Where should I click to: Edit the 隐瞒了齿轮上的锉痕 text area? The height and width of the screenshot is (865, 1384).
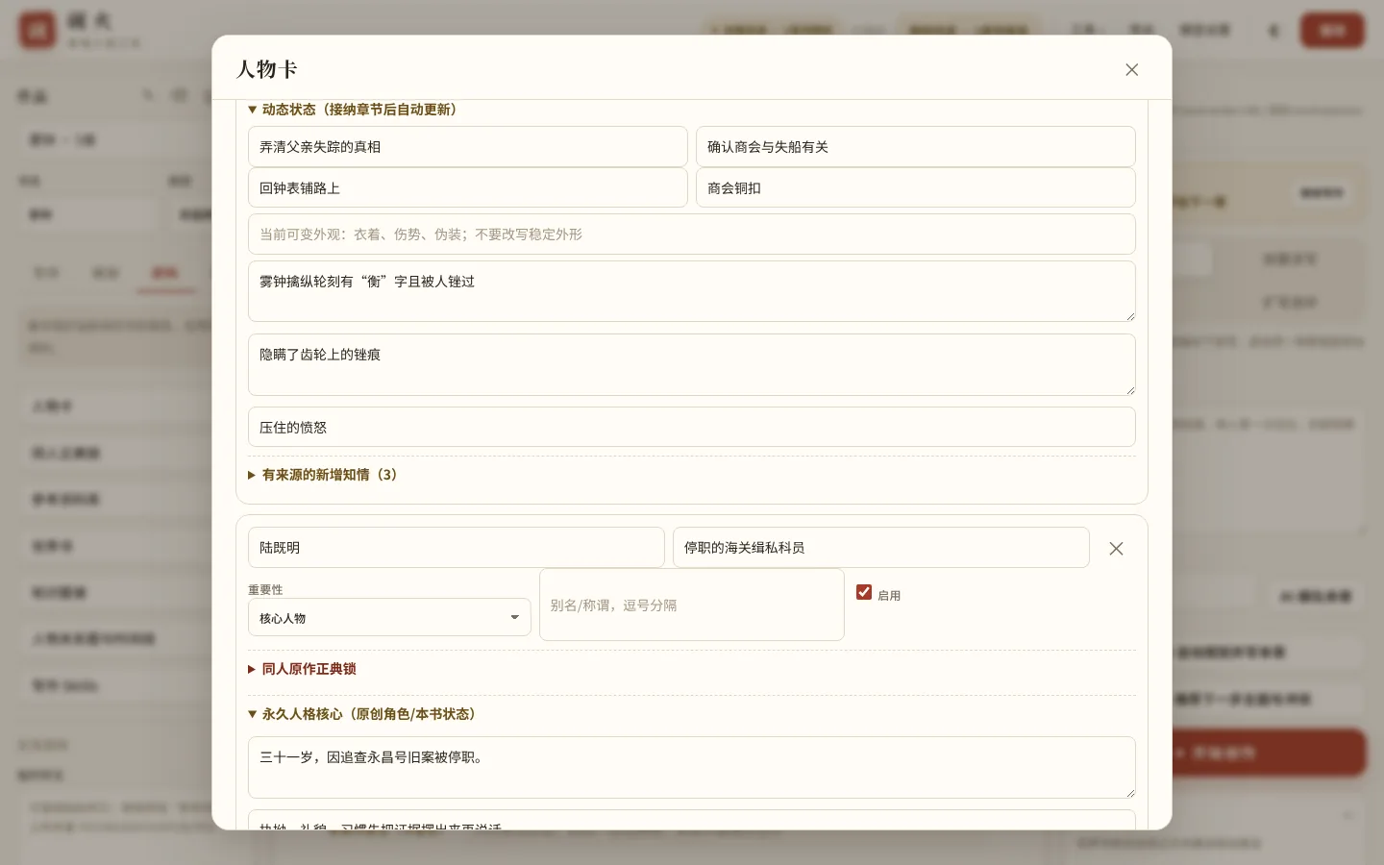click(x=692, y=364)
